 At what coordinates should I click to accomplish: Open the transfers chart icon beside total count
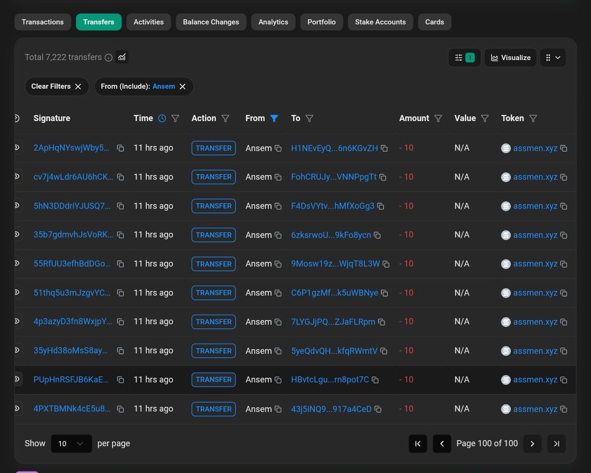[x=122, y=57]
